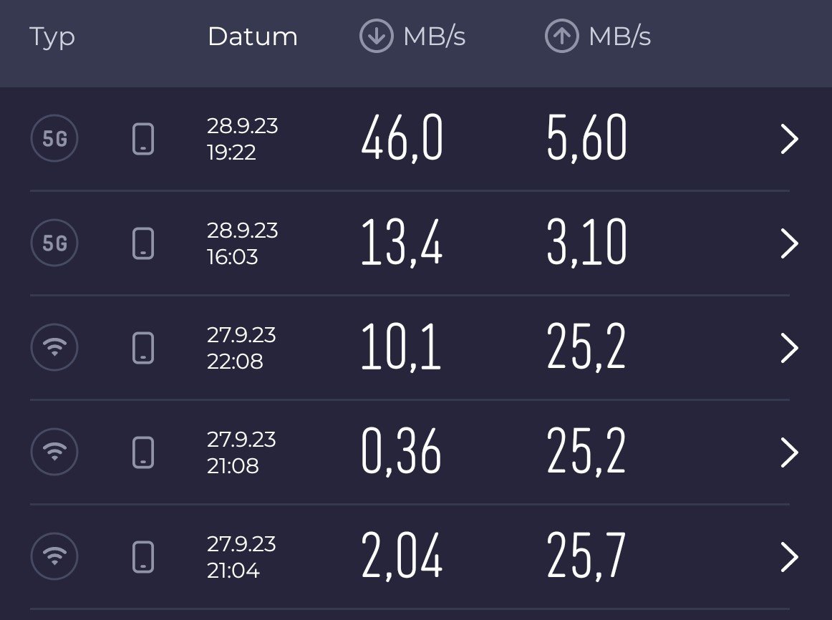Click the phone device icon in the 21:04 row
The image size is (832, 620).
(x=143, y=556)
